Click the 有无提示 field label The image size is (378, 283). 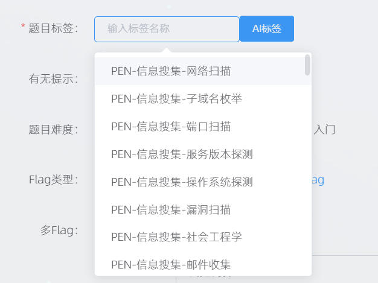click(x=53, y=79)
